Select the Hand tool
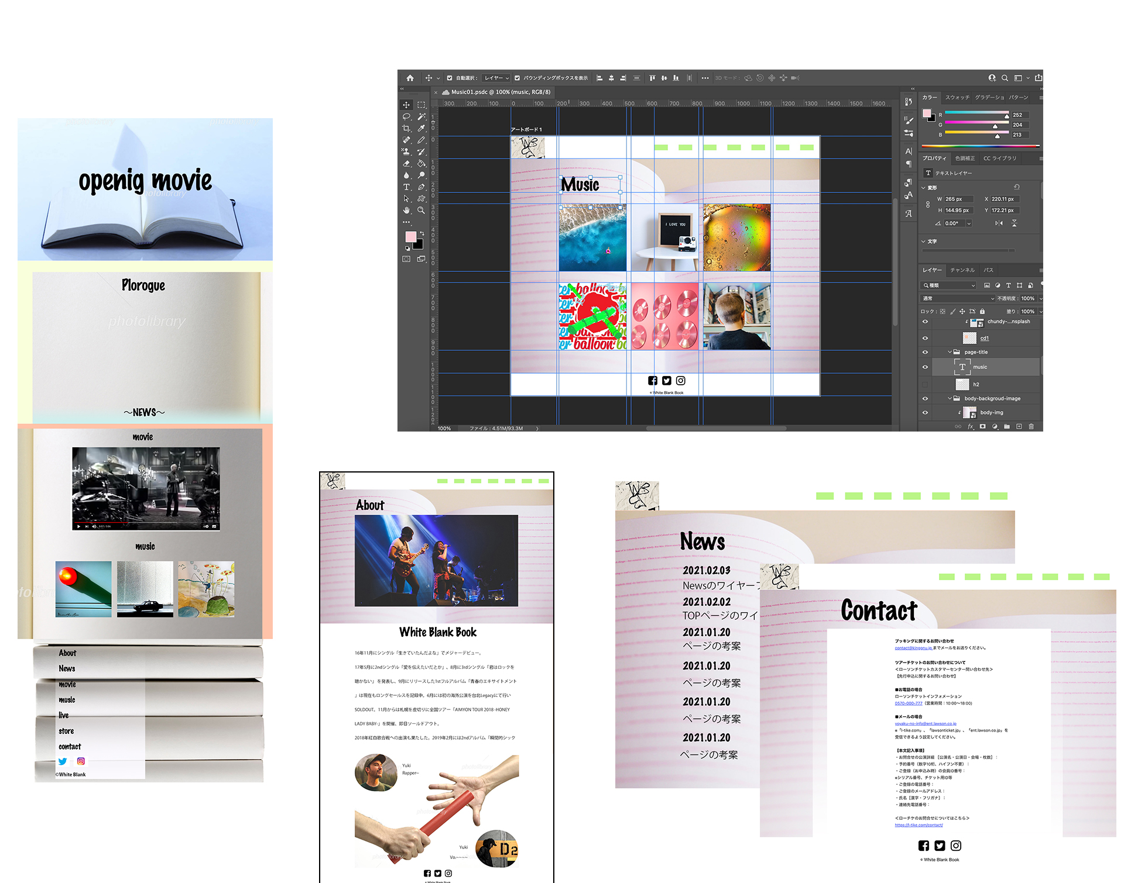Screen dimensions: 1124x883 406,211
